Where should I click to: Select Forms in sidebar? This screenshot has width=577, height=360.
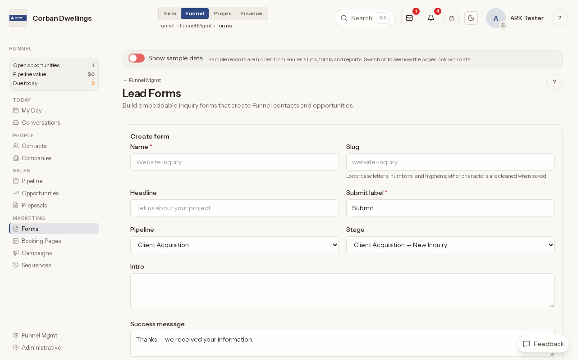click(54, 229)
